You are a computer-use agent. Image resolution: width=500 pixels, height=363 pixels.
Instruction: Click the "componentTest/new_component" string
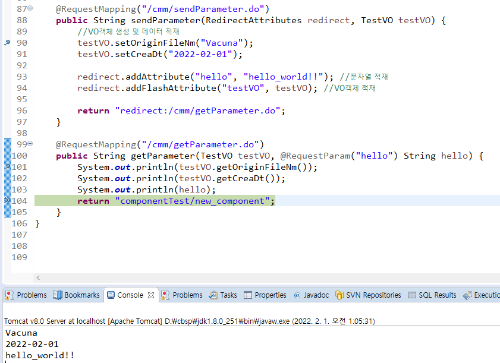pos(192,201)
